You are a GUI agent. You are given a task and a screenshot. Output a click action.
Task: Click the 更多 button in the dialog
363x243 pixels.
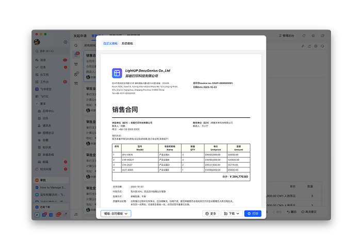pos(210,214)
